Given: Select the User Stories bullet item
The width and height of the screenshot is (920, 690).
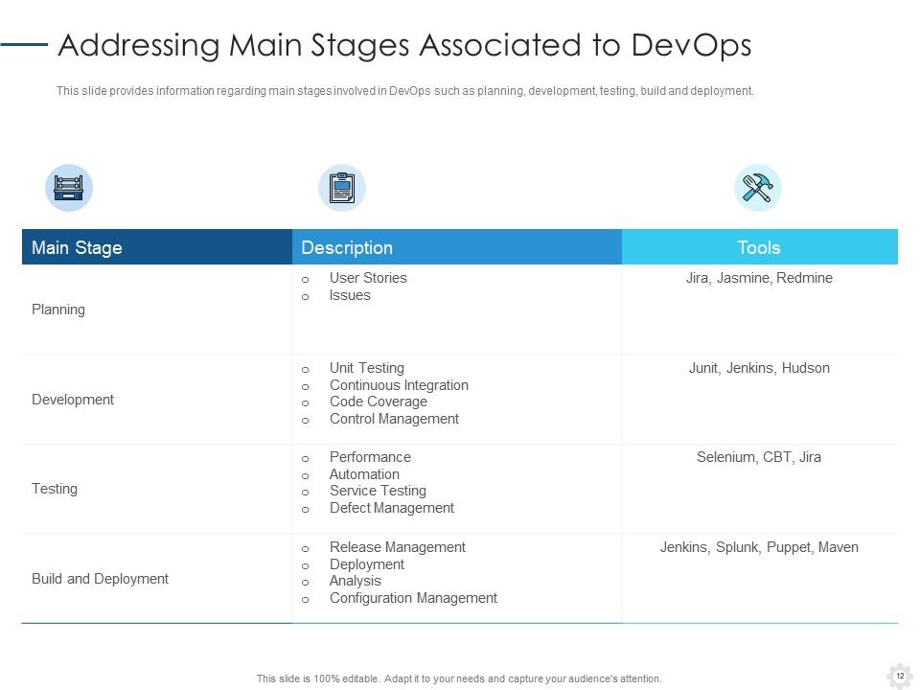Looking at the screenshot, I should pyautogui.click(x=368, y=278).
